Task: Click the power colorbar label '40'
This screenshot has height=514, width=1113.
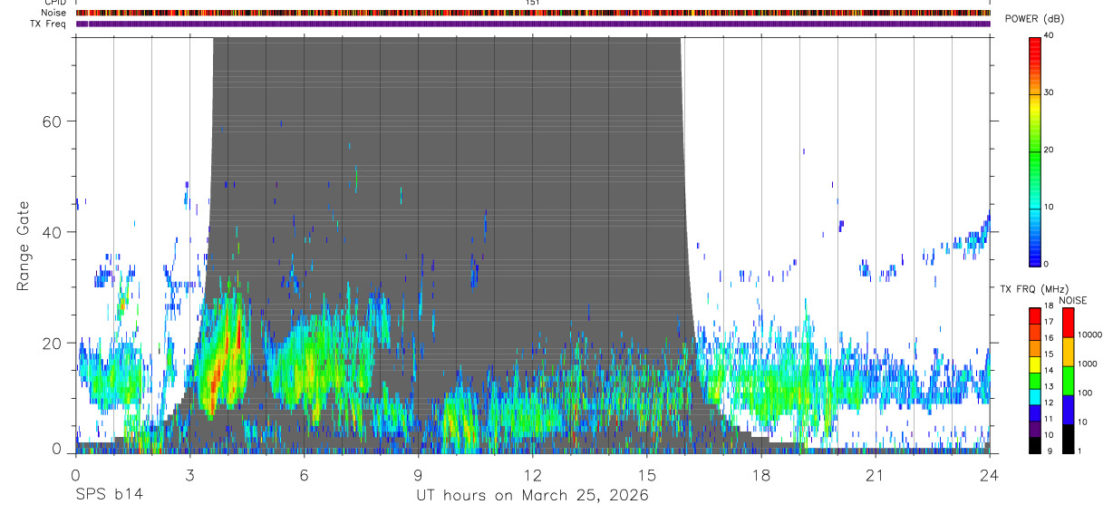Action: tap(1049, 36)
